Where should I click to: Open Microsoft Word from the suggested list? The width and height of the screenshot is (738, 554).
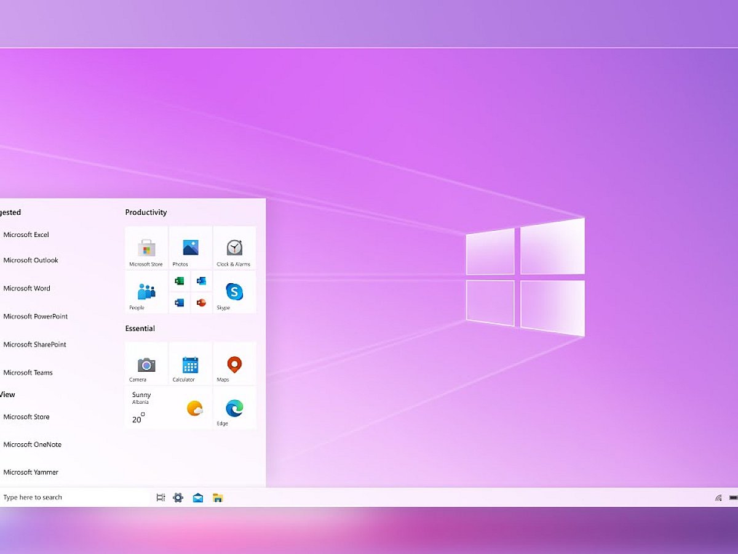(26, 288)
